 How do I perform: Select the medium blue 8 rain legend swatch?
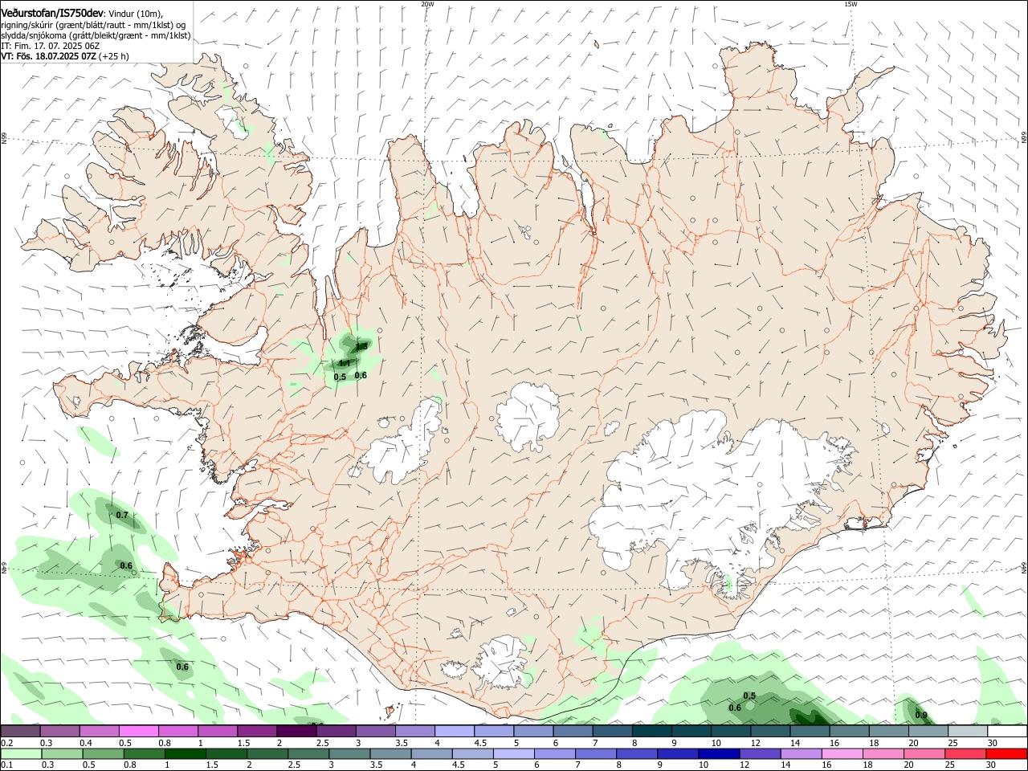(636, 753)
